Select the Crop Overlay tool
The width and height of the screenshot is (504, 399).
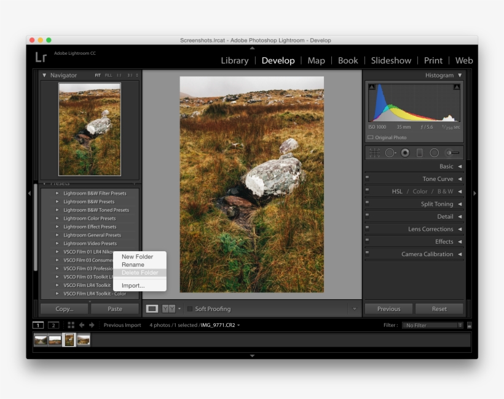click(374, 153)
